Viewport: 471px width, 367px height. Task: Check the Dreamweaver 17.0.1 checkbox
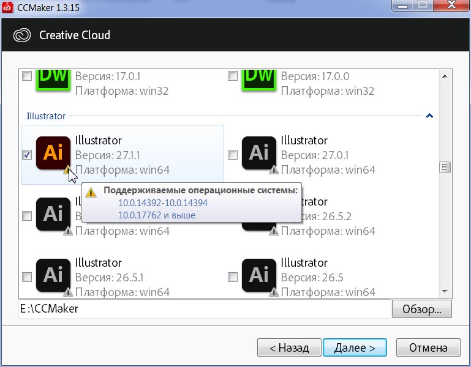point(27,76)
